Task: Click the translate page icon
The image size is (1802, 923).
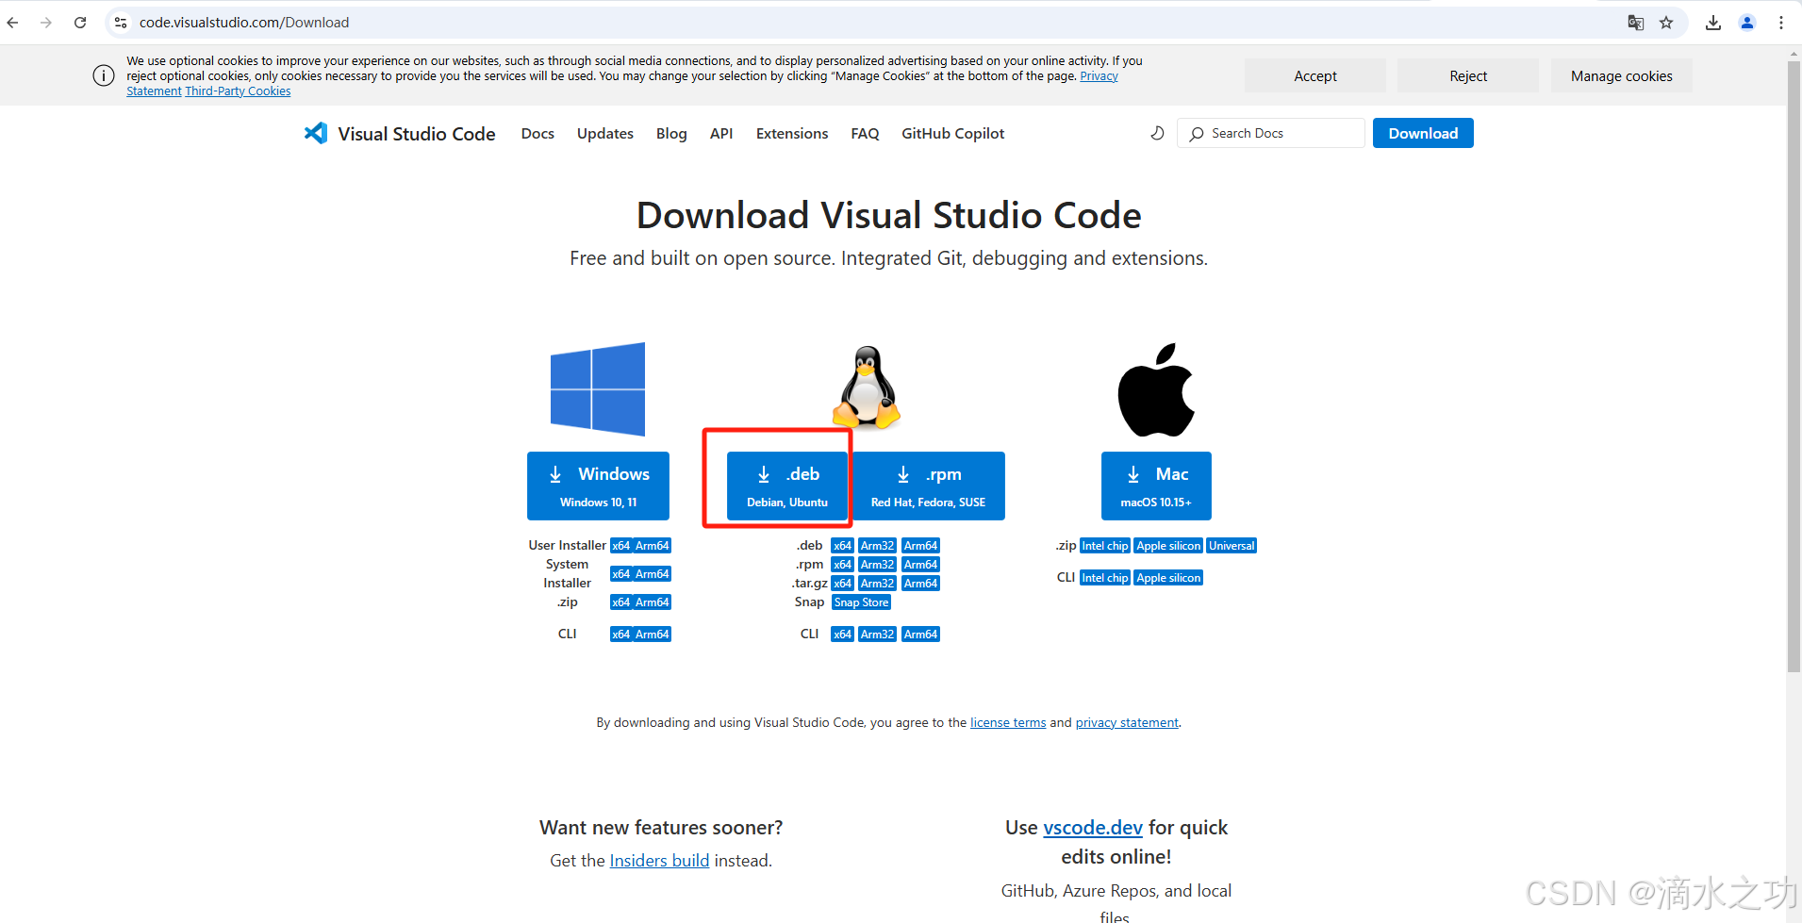Action: pos(1636,23)
